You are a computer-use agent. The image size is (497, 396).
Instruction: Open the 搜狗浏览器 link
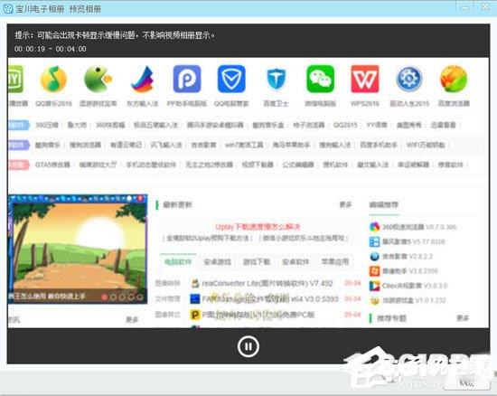click(x=85, y=145)
